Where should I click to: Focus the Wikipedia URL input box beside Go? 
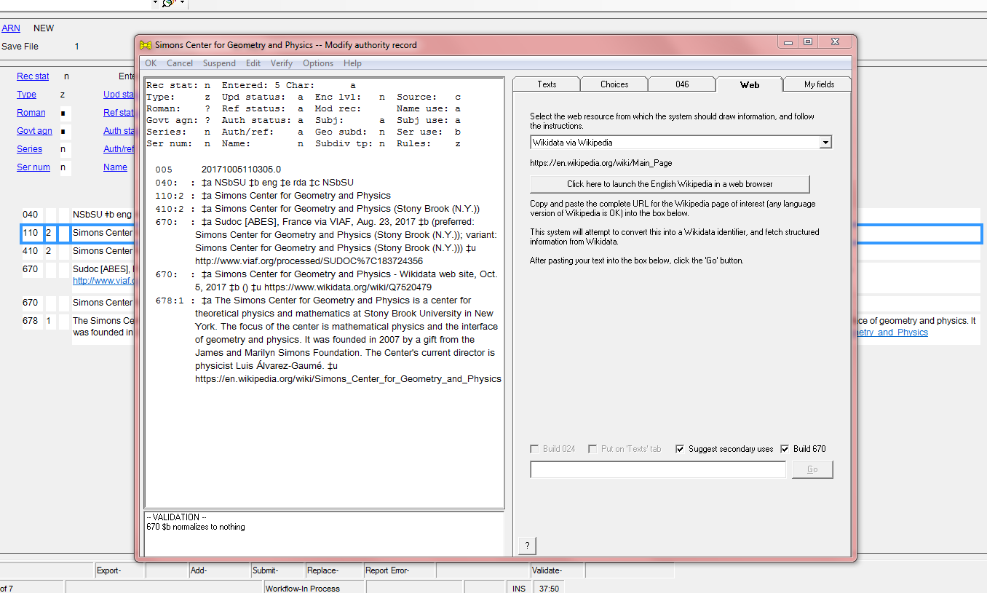(658, 470)
